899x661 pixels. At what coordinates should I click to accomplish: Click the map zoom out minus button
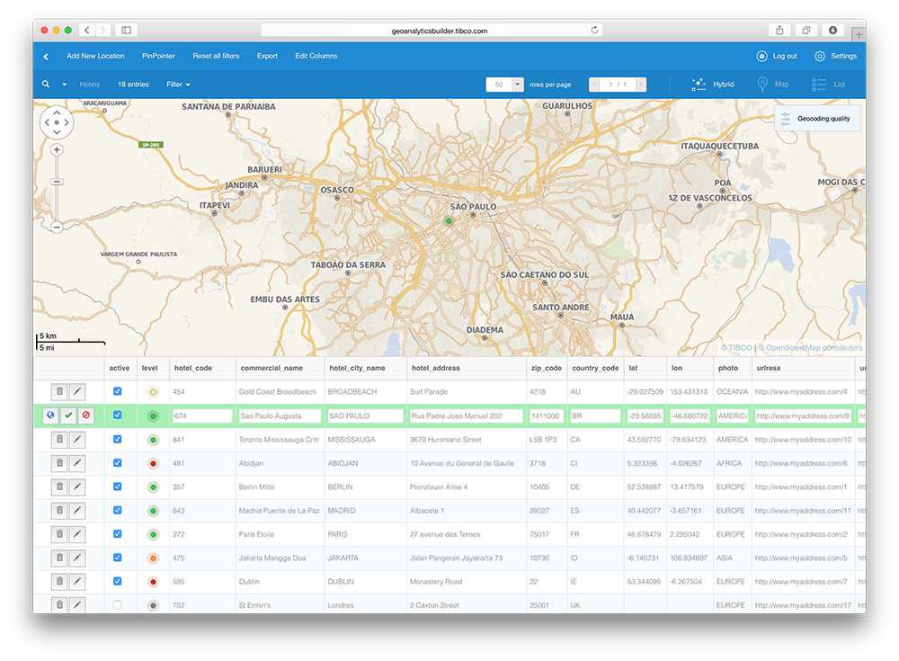point(57,227)
